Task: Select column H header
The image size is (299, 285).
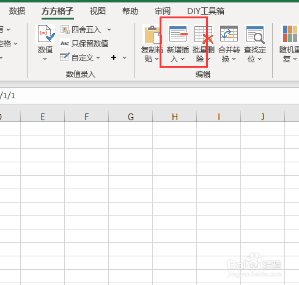Action: point(175,117)
